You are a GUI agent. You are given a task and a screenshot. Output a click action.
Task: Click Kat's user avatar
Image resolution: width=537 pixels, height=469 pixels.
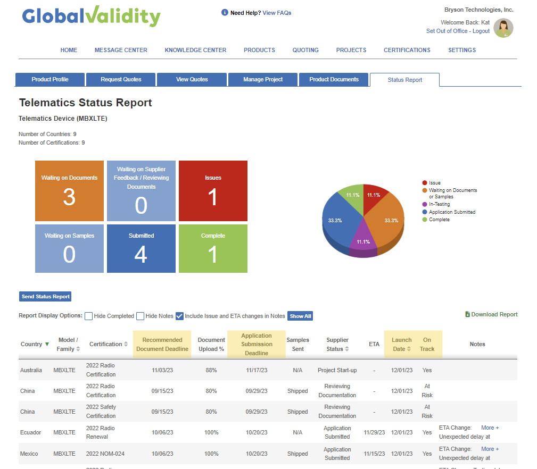click(x=503, y=28)
